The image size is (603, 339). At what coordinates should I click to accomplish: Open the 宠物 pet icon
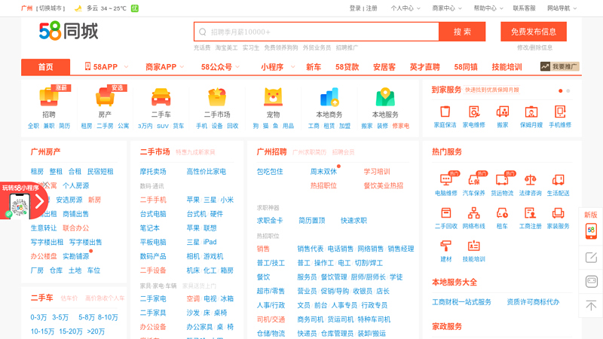273,97
